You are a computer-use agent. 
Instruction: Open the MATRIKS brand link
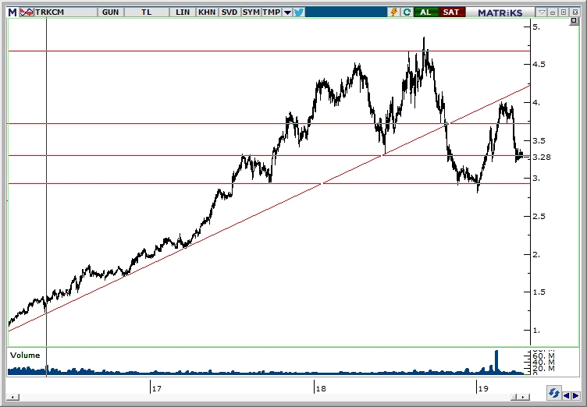click(500, 12)
